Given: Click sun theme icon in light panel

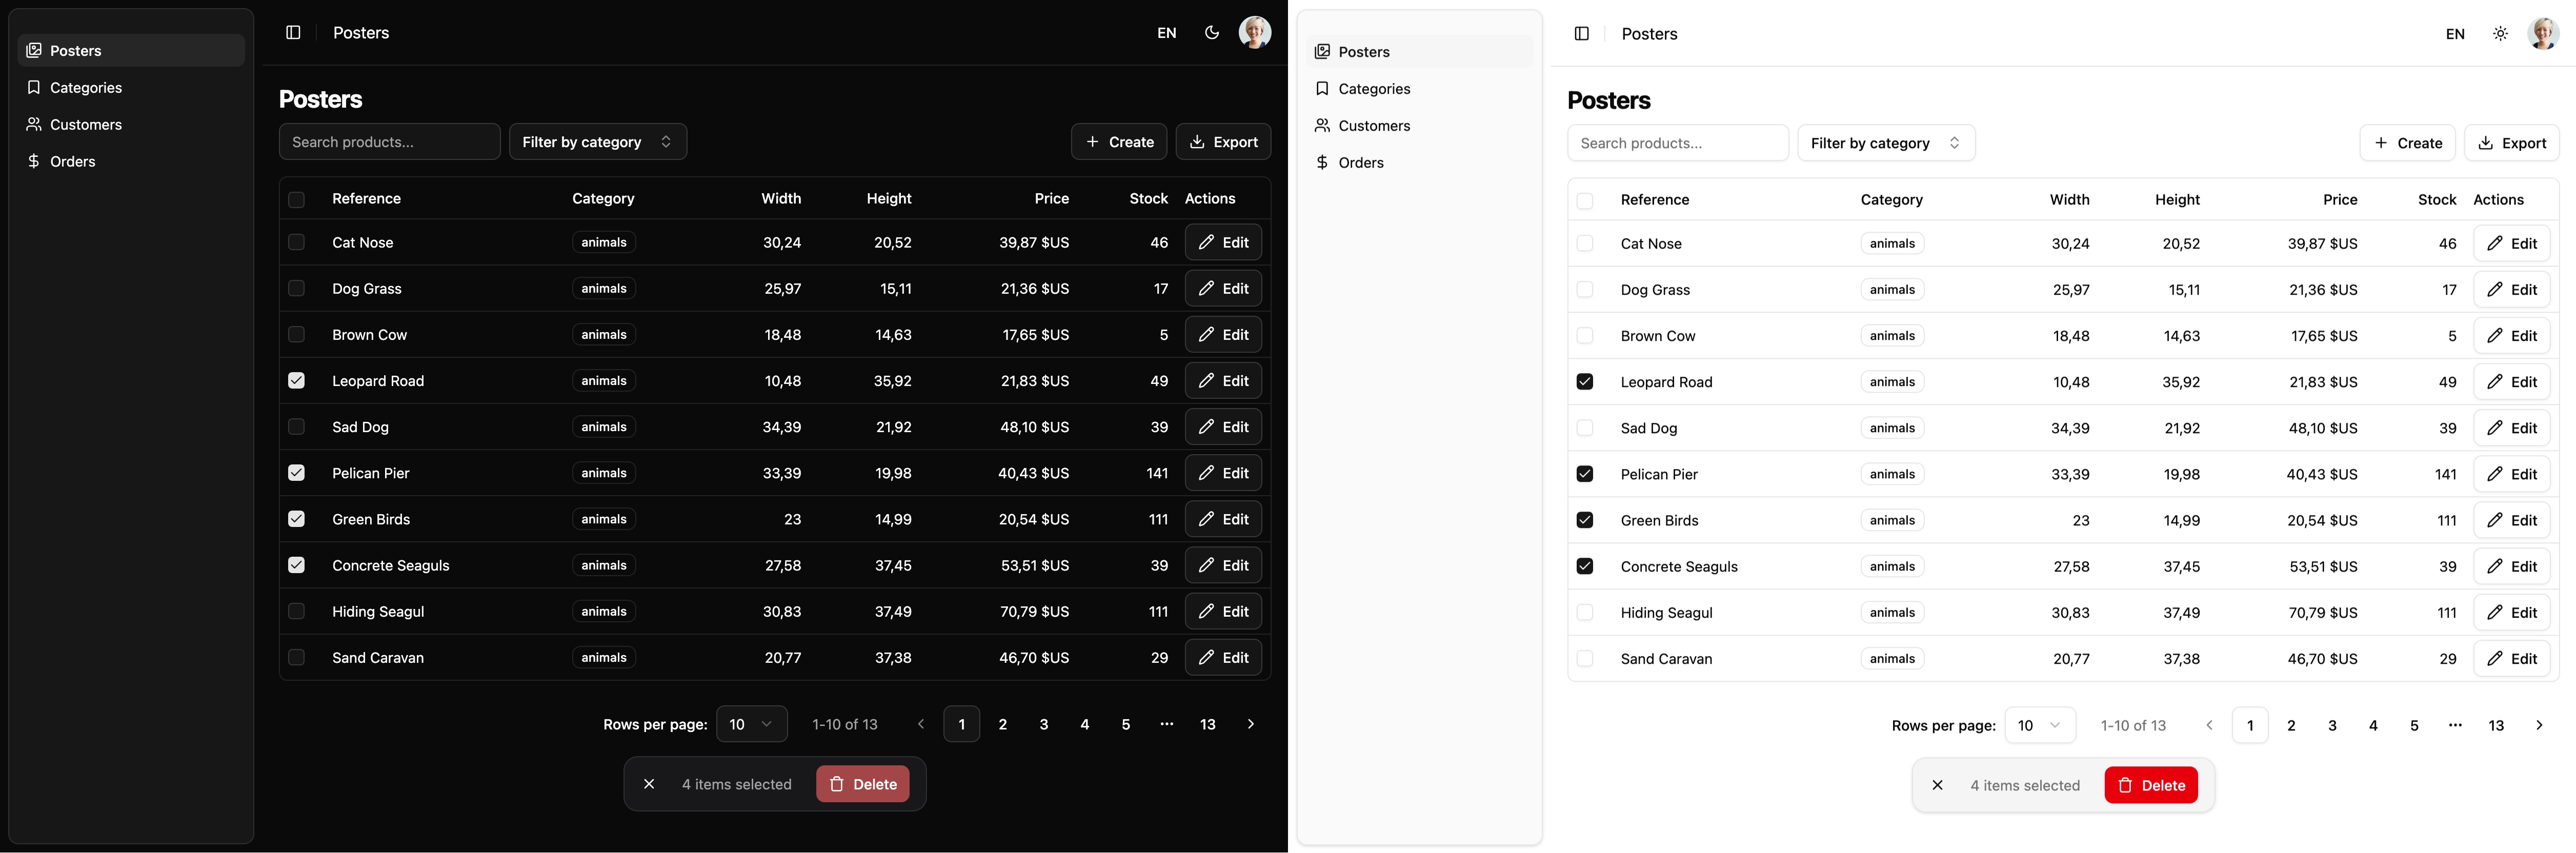Looking at the screenshot, I should click(2500, 34).
